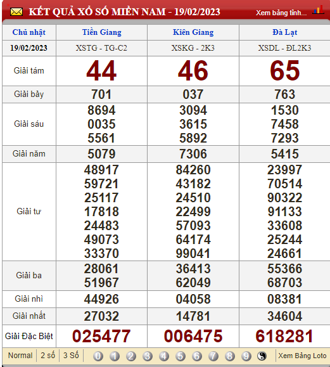Click Giải năm number 5079

[x=101, y=154]
